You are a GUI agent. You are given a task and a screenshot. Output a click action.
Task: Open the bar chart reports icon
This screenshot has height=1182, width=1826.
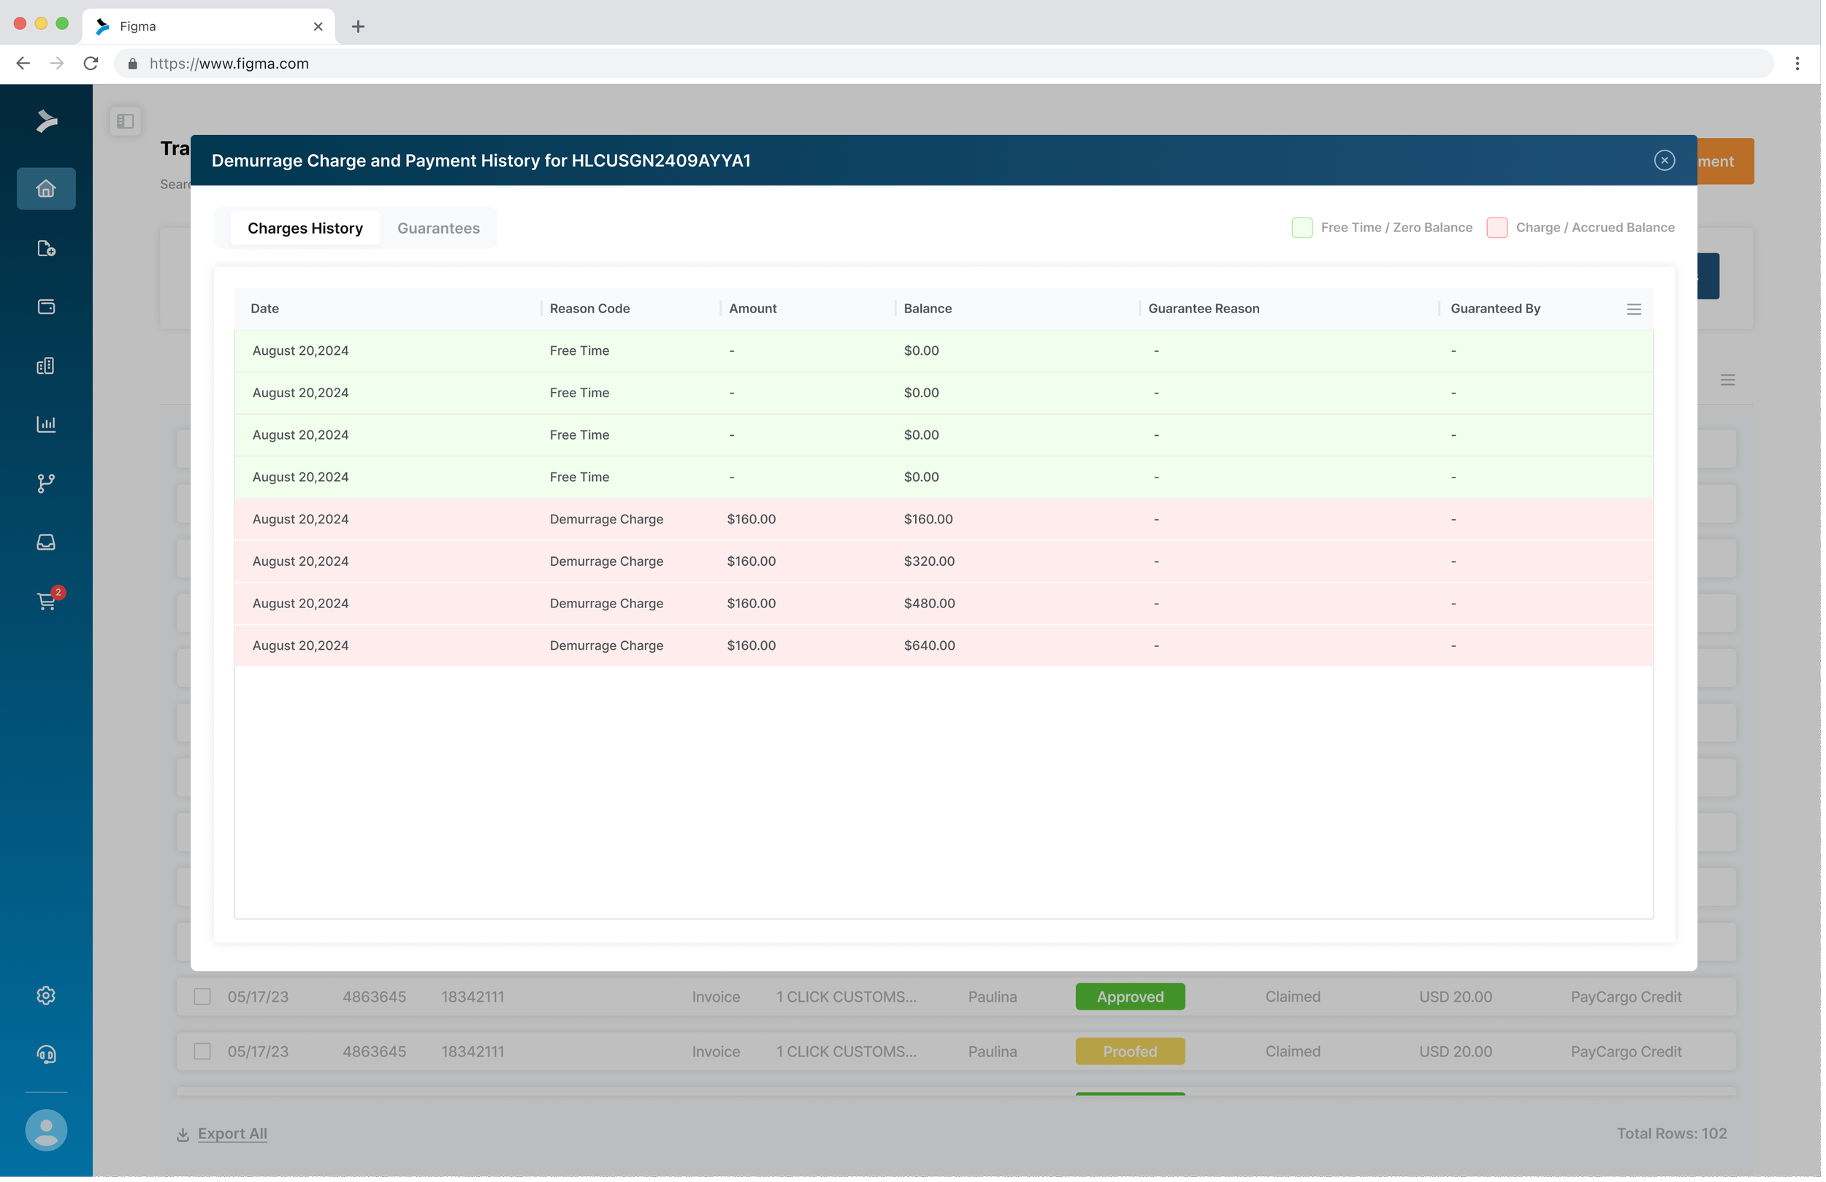[46, 425]
